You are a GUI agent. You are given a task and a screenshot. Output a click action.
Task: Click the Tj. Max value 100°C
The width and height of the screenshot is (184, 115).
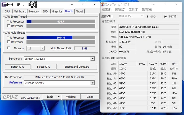tap(133, 69)
